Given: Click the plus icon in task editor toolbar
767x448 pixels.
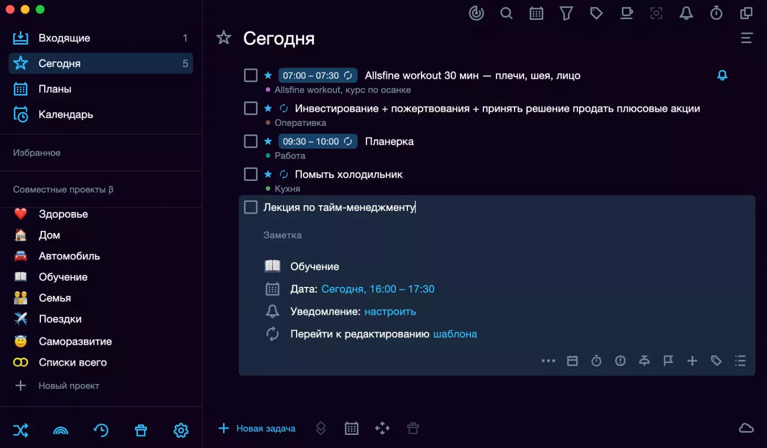Looking at the screenshot, I should 692,361.
